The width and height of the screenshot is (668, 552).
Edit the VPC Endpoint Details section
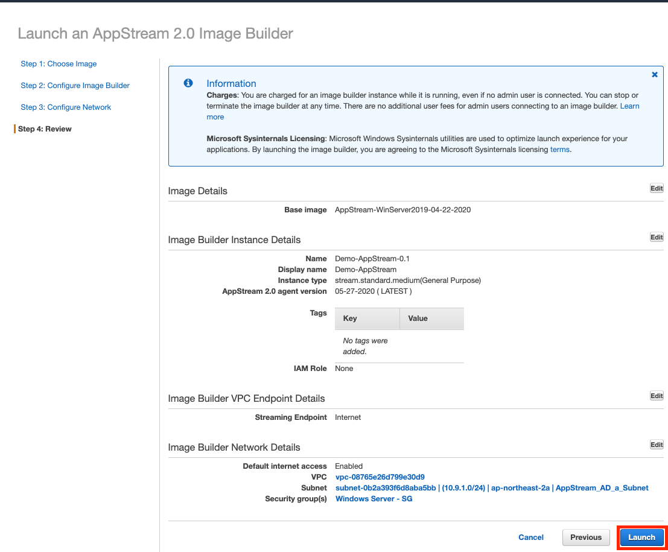coord(657,396)
